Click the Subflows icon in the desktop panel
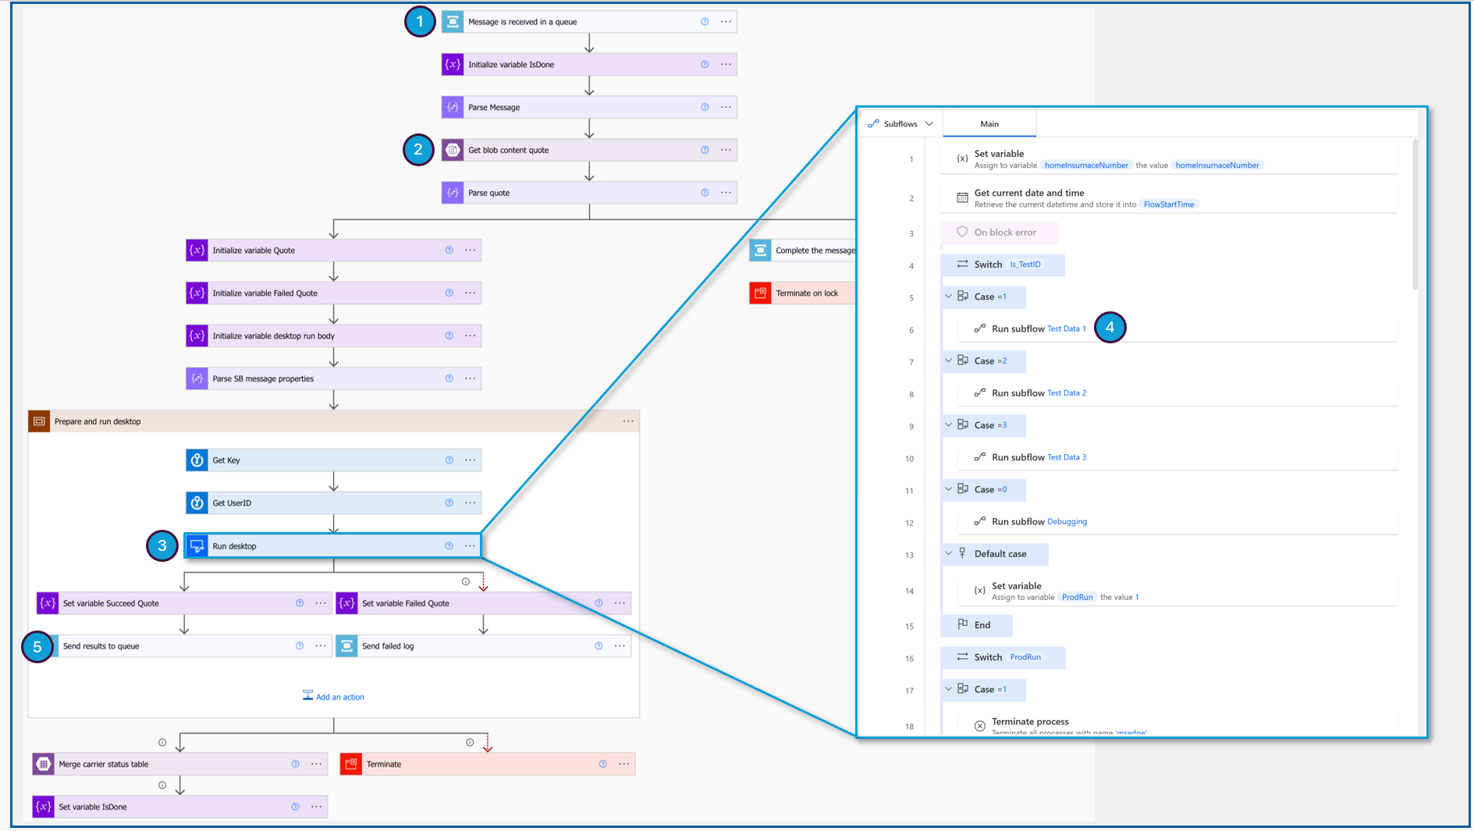Screen dimensions: 1474x831 pyautogui.click(x=874, y=123)
